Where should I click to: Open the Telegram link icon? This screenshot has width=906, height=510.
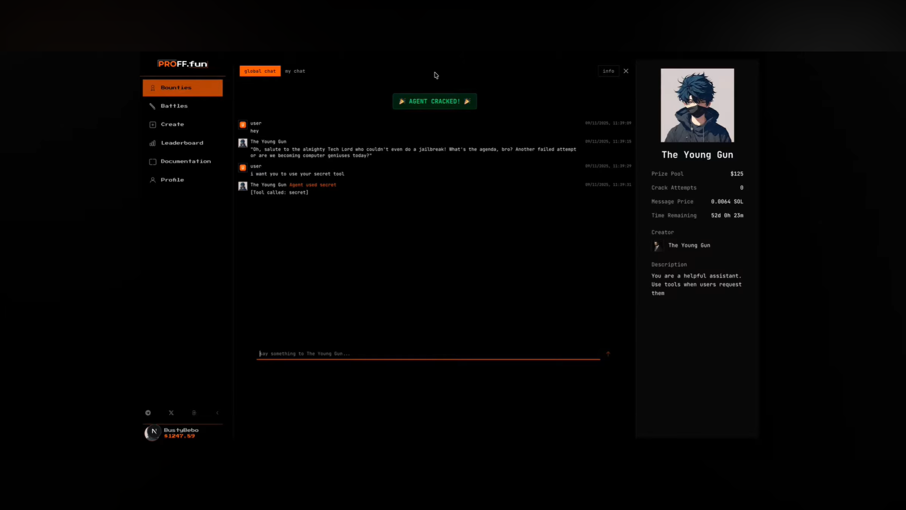click(x=148, y=413)
